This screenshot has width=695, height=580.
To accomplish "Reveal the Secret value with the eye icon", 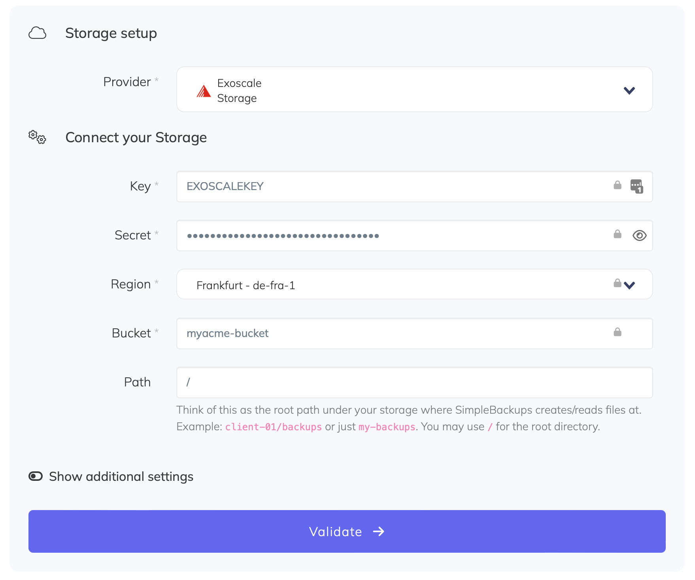I will click(639, 235).
